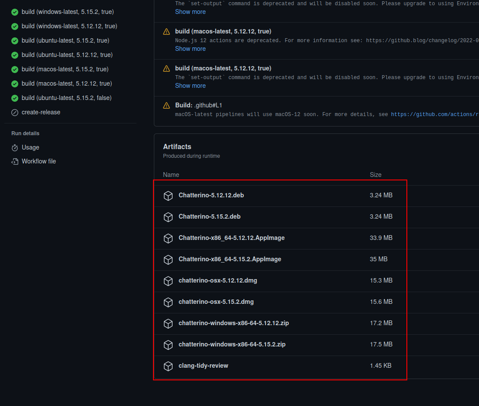The width and height of the screenshot is (479, 406).
Task: Download the chatterino-osx-5.15.2.dmg artifact
Action: pos(216,302)
